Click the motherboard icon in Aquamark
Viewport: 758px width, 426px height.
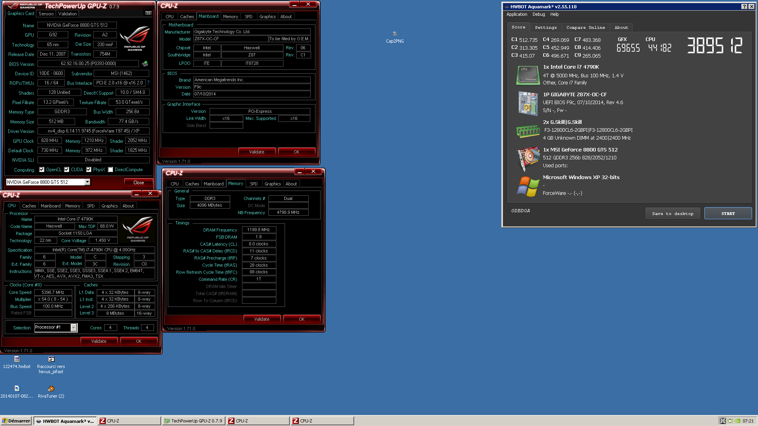tap(528, 103)
